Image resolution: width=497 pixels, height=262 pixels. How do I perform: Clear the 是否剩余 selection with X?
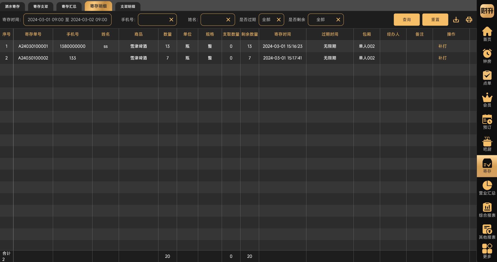(338, 20)
